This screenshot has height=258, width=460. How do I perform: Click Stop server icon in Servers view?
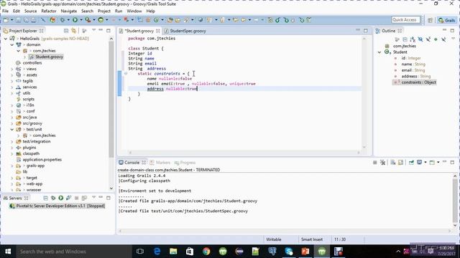pos(76,198)
